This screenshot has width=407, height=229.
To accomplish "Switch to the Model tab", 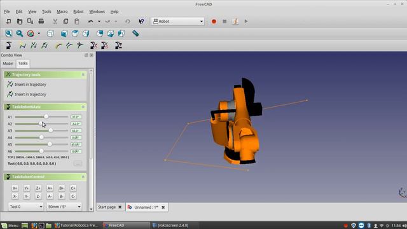I will [8, 64].
